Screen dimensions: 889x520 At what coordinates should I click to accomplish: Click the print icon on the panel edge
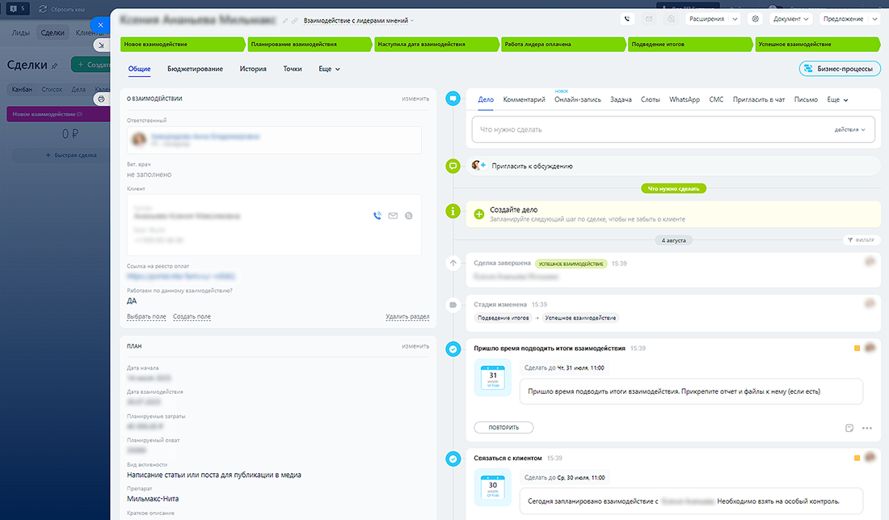coord(101,99)
